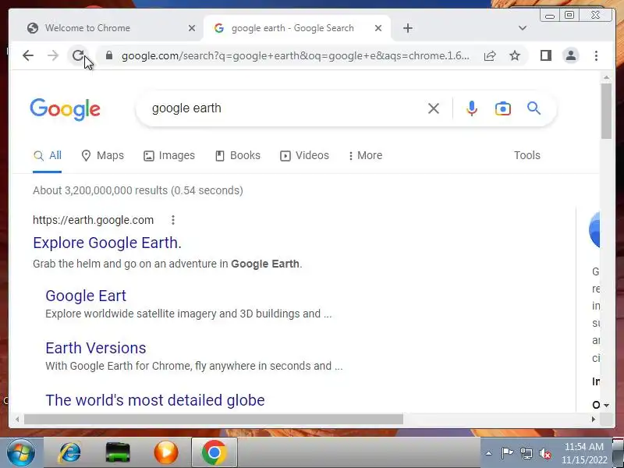Click the scroll up arrow
The height and width of the screenshot is (468, 624).
coord(606,77)
